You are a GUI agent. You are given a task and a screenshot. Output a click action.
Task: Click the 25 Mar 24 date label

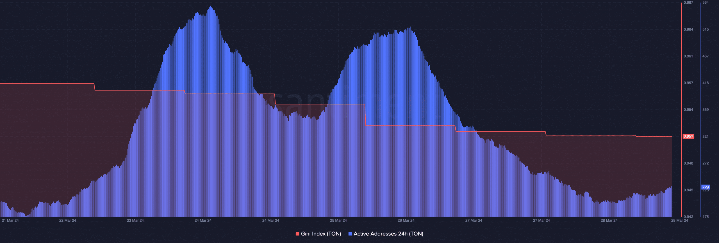point(338,221)
